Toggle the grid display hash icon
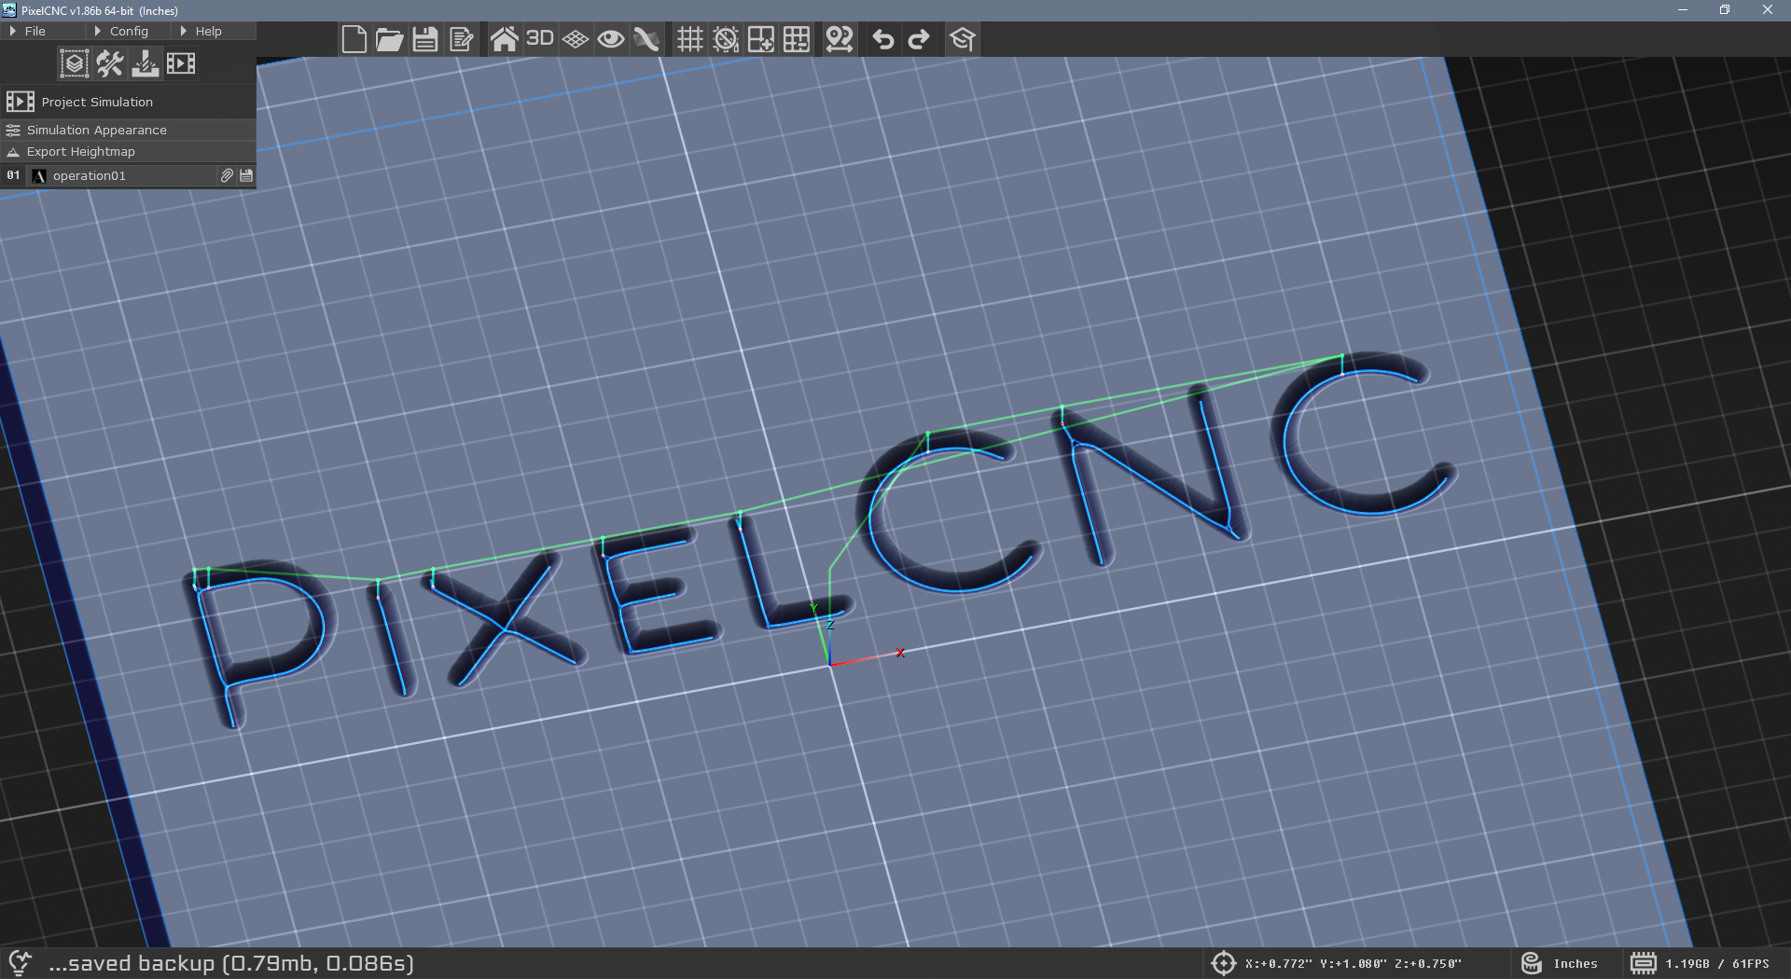The width and height of the screenshot is (1791, 979). tap(689, 39)
